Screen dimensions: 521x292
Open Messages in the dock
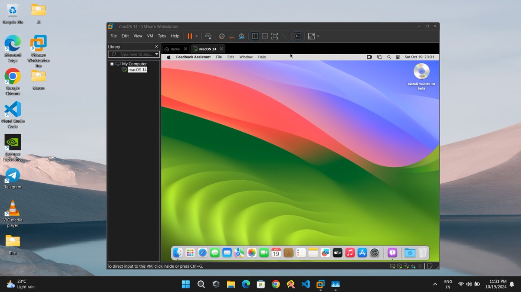214,253
